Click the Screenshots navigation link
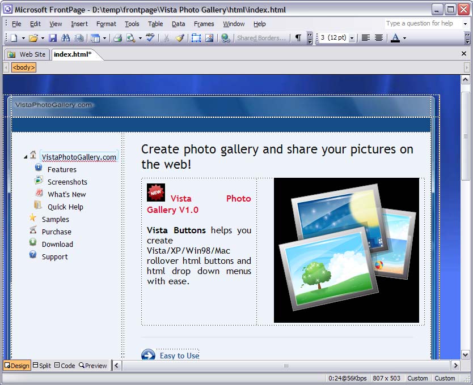The image size is (473, 385). (x=67, y=182)
